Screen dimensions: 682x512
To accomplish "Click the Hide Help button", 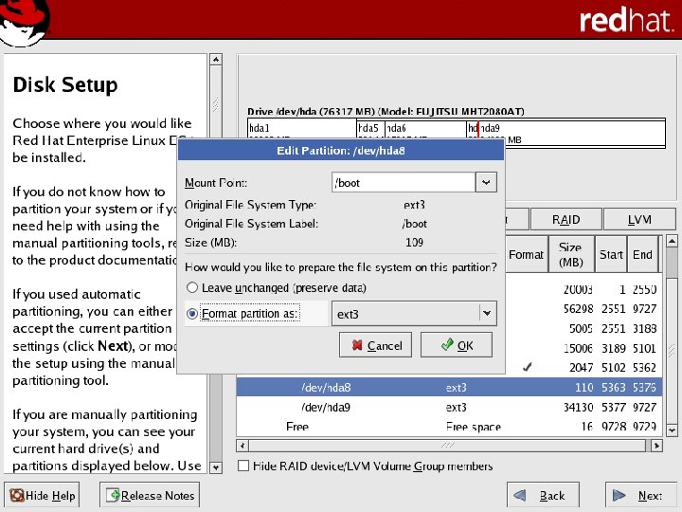I will [x=42, y=495].
